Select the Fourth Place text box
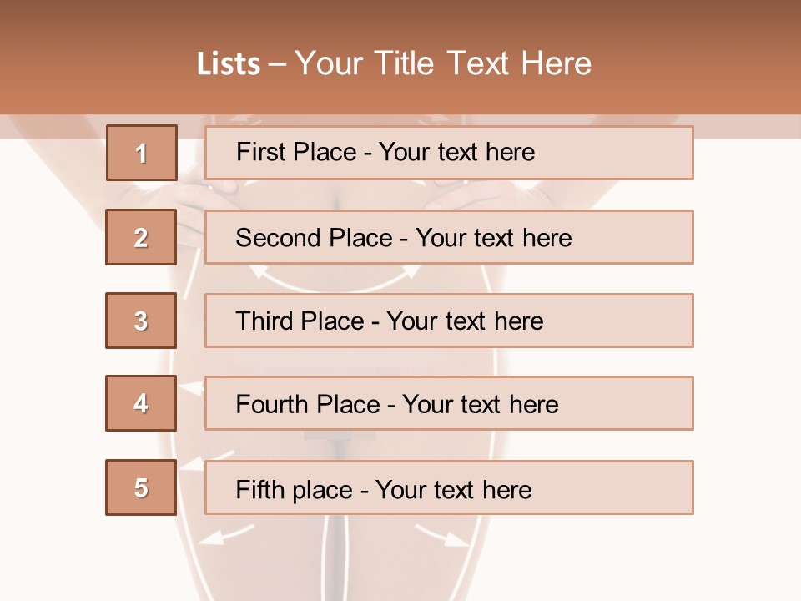The height and width of the screenshot is (601, 801). click(x=449, y=404)
